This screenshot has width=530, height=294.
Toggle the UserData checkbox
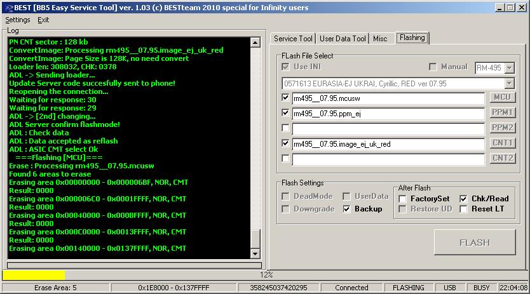[x=346, y=196]
